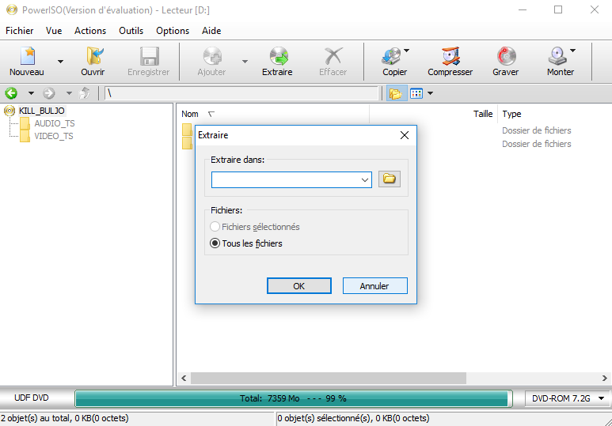Select VIDEO_TS folder in tree
This screenshot has height=426, width=612.
pyautogui.click(x=54, y=136)
